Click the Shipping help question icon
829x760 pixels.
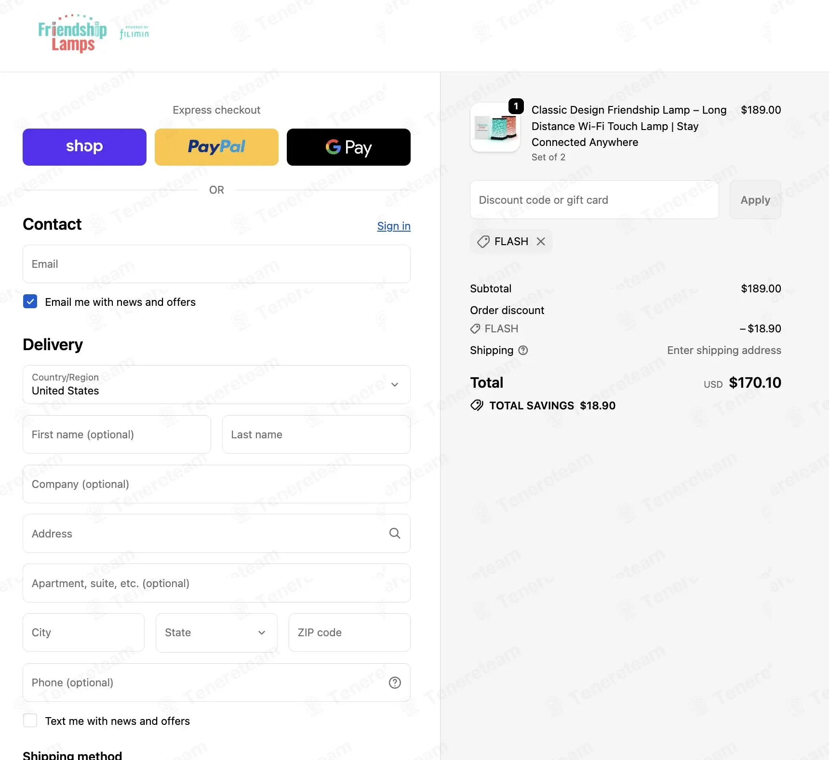(523, 351)
